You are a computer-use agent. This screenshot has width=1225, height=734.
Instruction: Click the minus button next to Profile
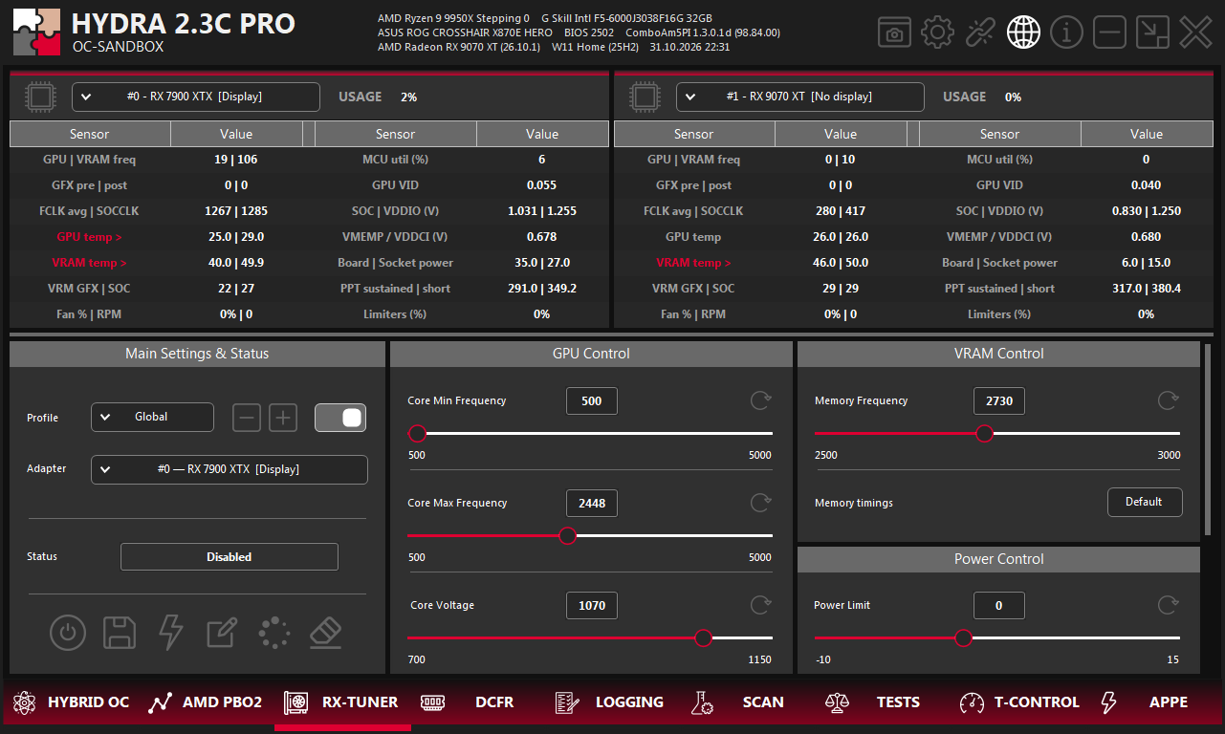tap(247, 418)
